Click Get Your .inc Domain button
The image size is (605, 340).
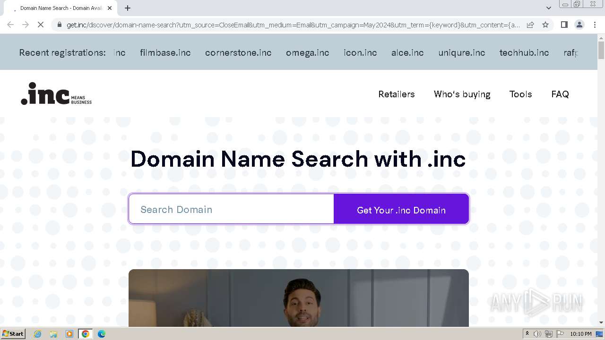[401, 209]
